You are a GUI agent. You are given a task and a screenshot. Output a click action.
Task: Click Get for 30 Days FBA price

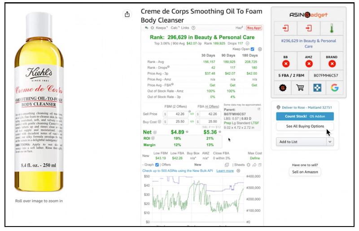coord(212,85)
